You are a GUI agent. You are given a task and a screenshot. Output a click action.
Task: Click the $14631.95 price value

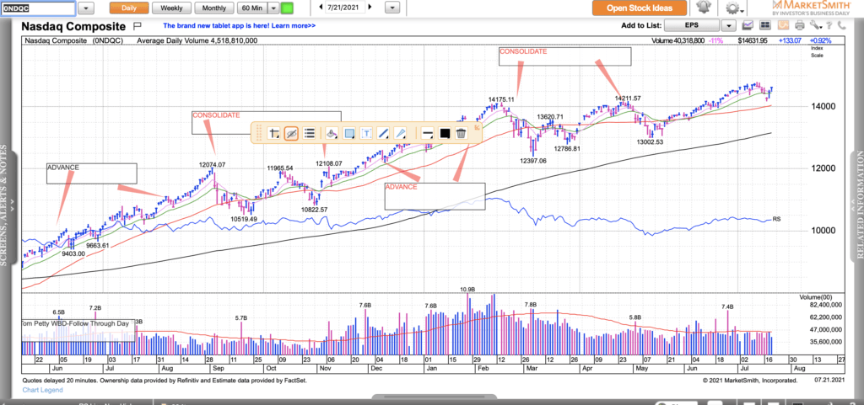point(754,40)
